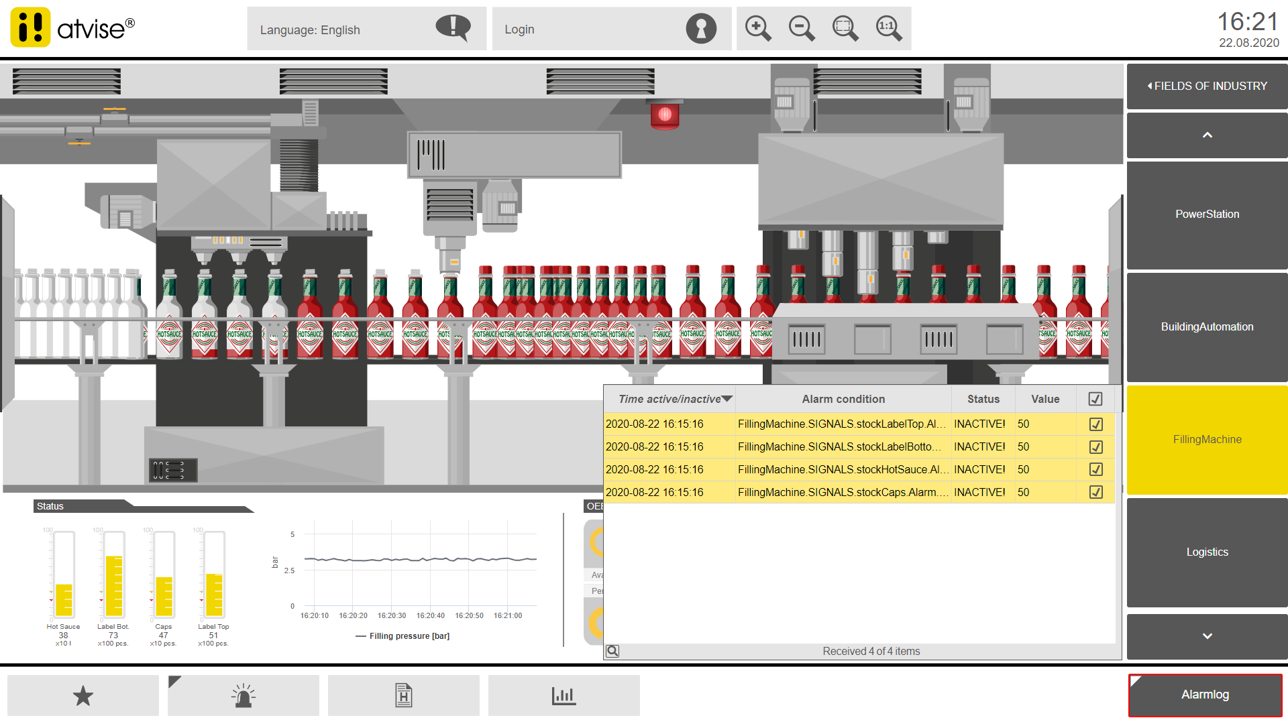1288x724 pixels.
Task: Click the Caps level gauge
Action: pyautogui.click(x=164, y=575)
